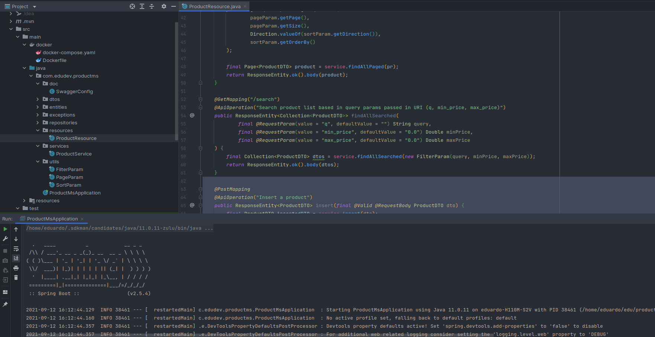The image size is (655, 337).
Task: Close the ProductMsApplication run tab
Action: tap(82, 219)
